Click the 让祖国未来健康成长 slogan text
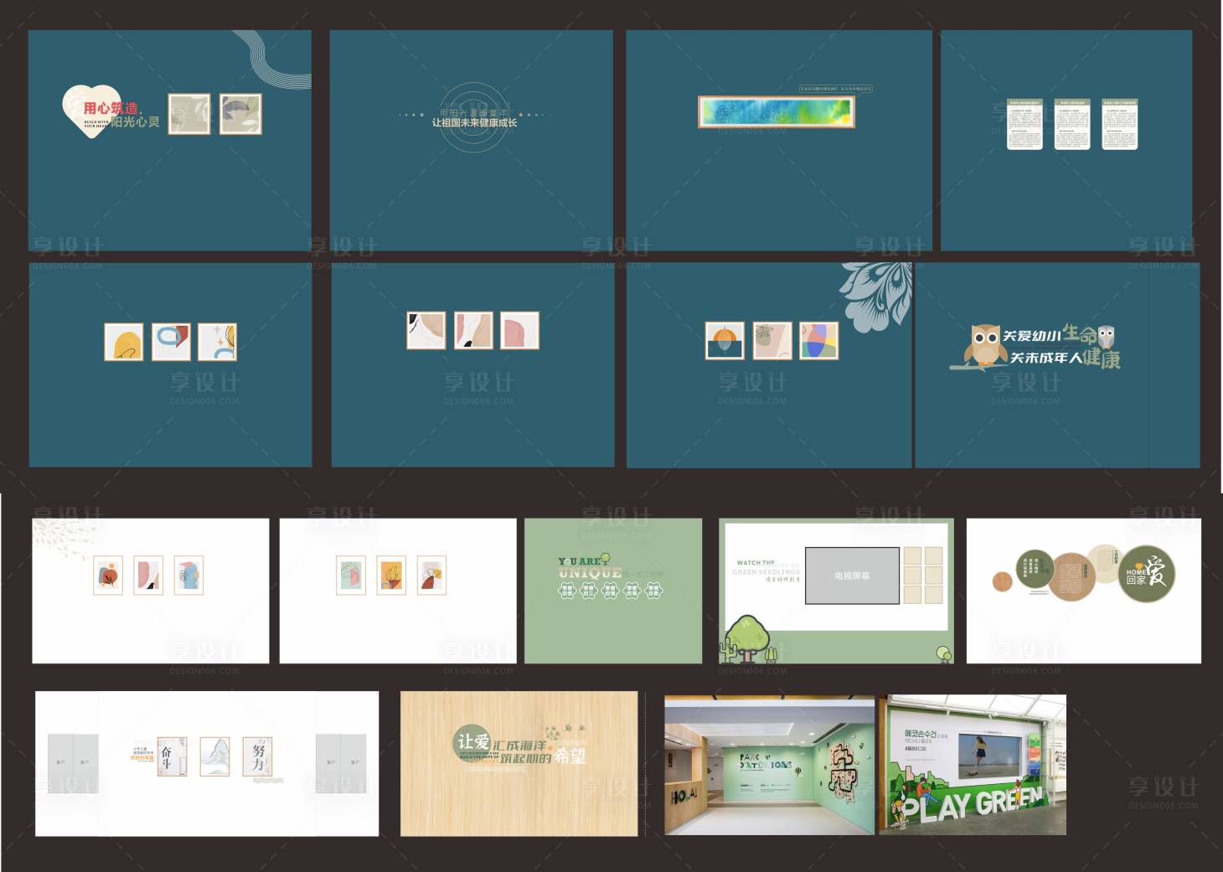This screenshot has width=1223, height=872. (474, 123)
